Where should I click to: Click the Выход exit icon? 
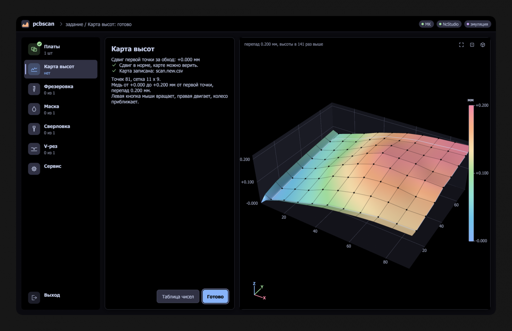(x=34, y=298)
